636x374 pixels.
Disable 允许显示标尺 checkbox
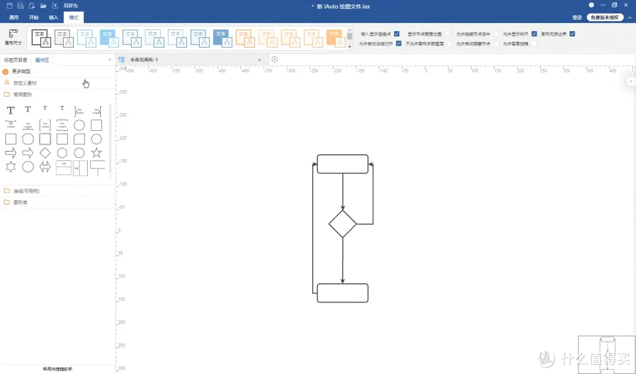534,34
